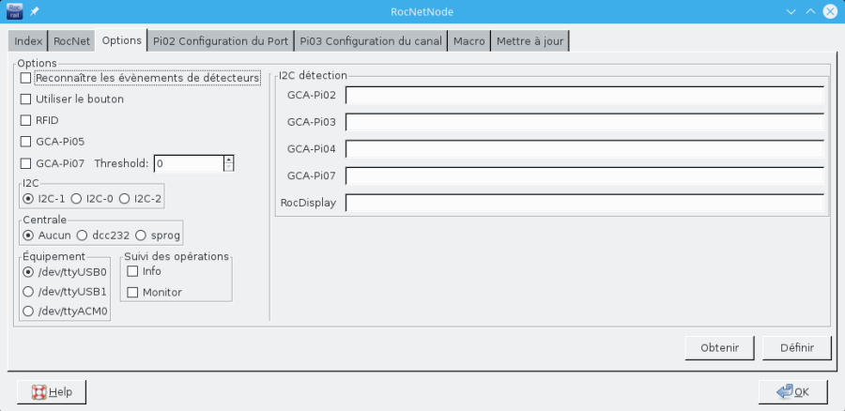Click the GCA-Pi02 input field

coord(584,95)
